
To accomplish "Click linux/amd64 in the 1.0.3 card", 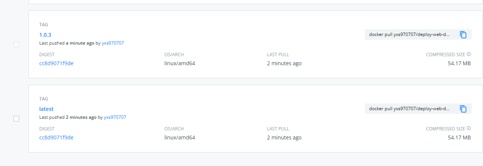I will [180, 63].
